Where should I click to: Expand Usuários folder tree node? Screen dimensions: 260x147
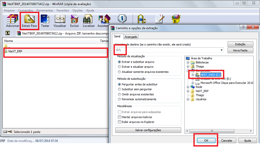tap(188, 99)
